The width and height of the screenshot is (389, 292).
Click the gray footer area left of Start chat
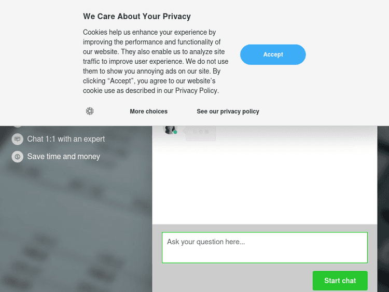(x=233, y=281)
